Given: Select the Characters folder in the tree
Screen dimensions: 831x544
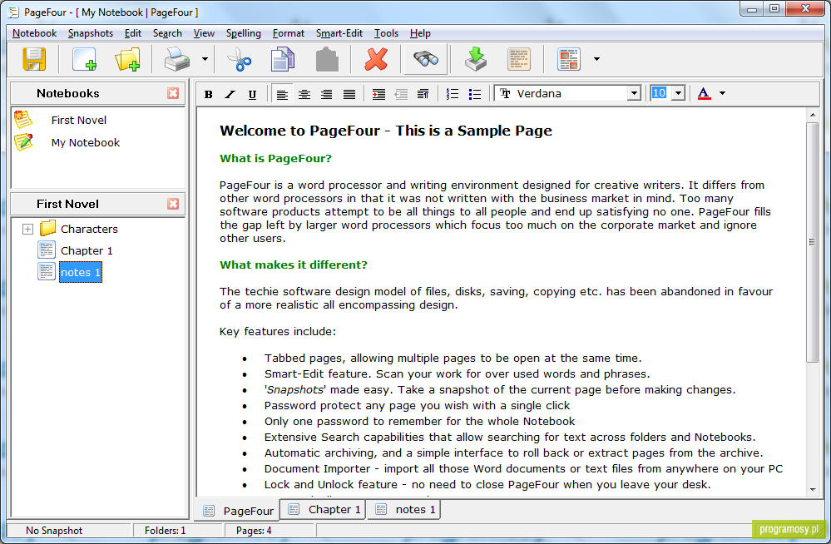Looking at the screenshot, I should [x=89, y=229].
